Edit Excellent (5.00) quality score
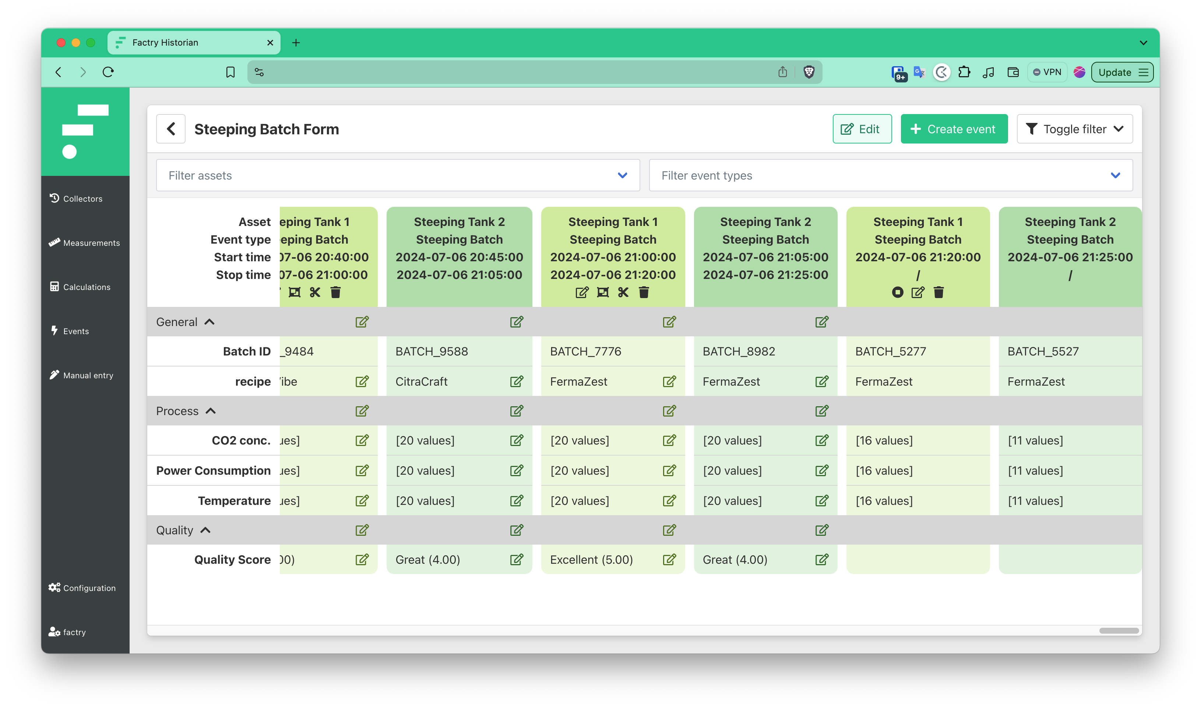 coord(669,559)
